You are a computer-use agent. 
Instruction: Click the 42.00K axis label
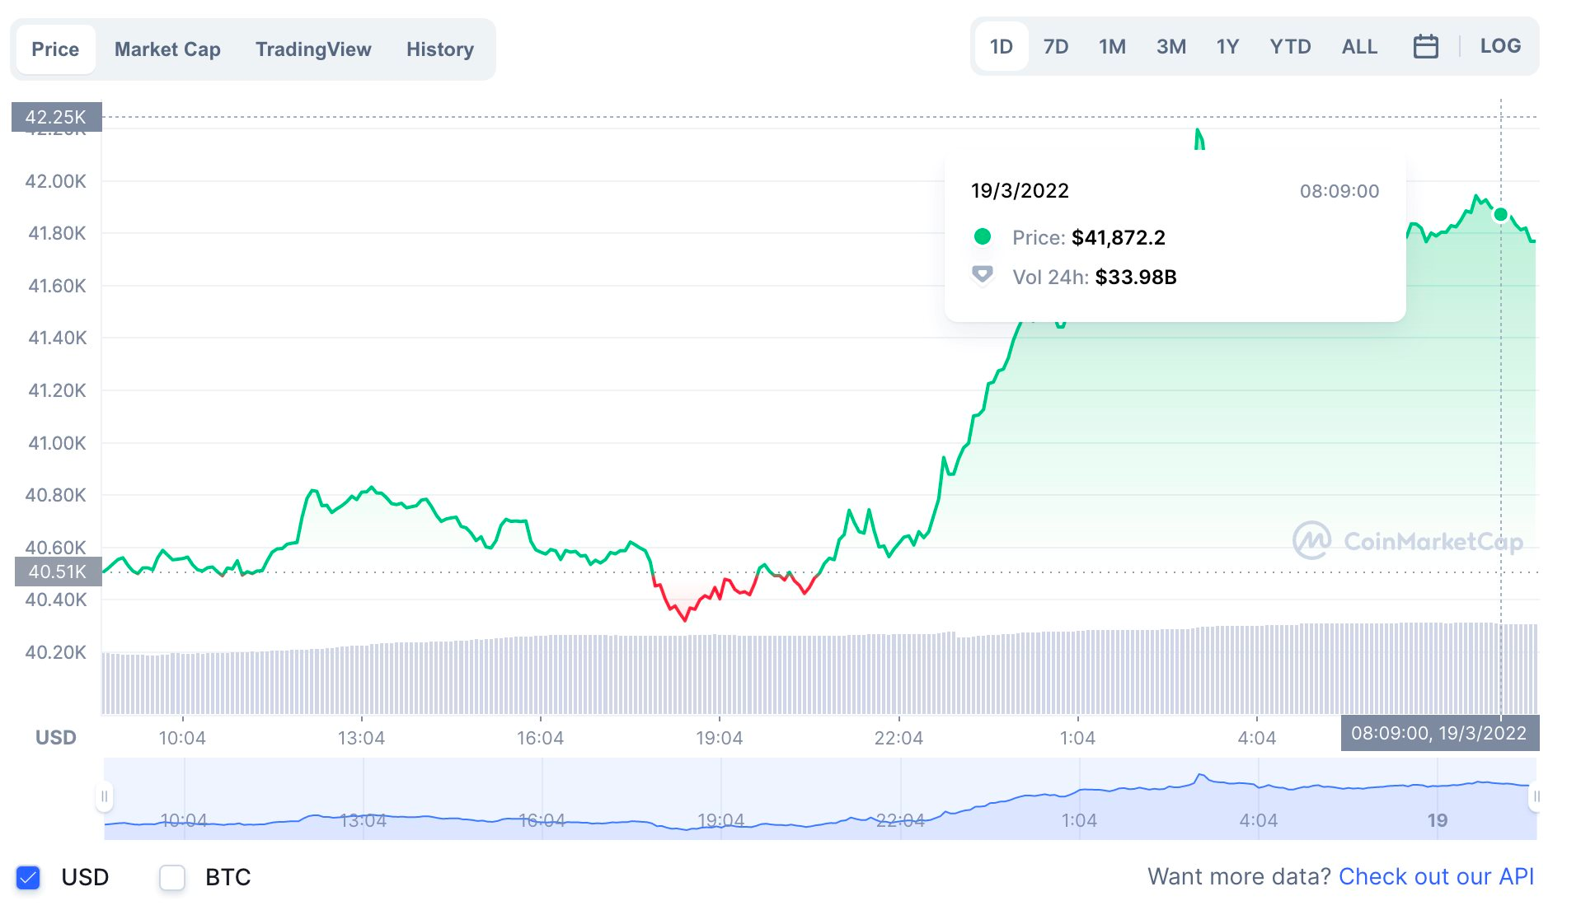point(56,181)
